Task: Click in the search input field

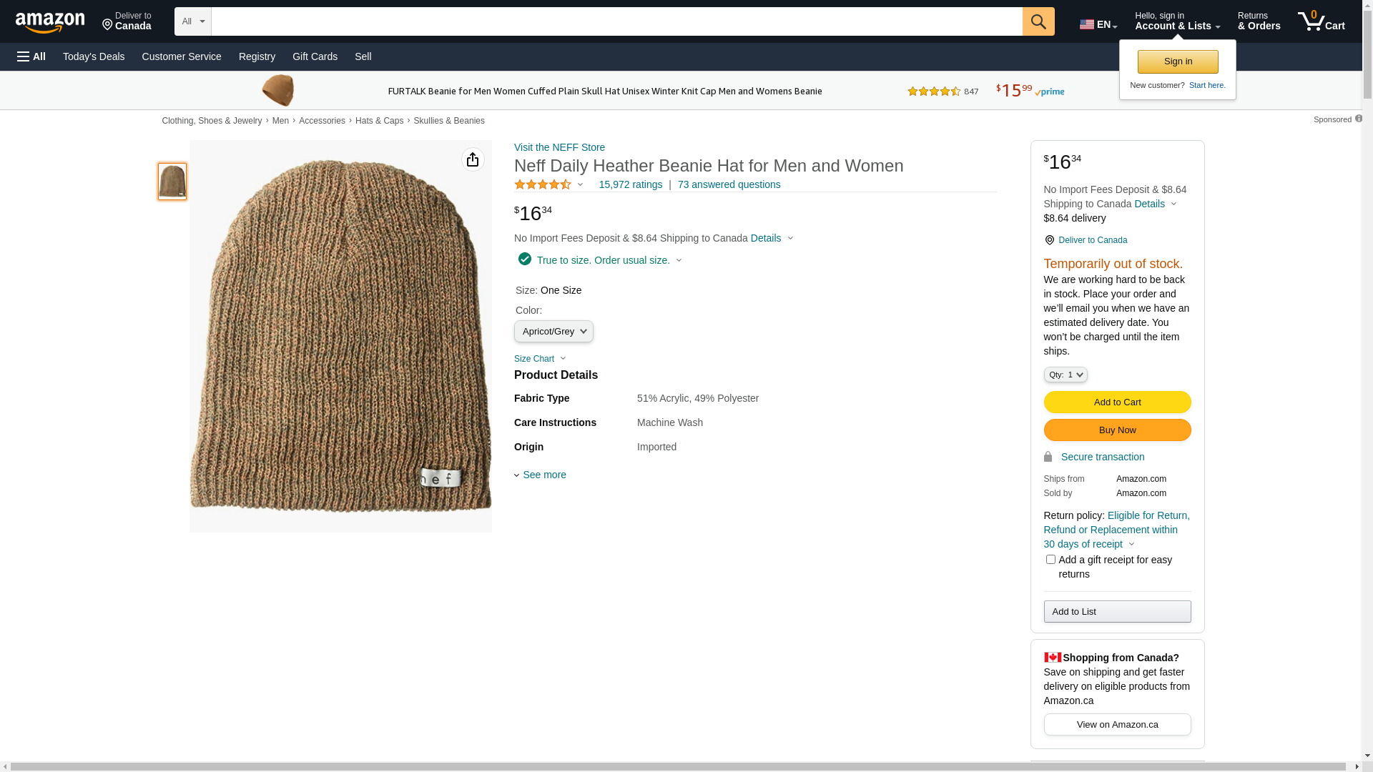Action: pyautogui.click(x=616, y=21)
